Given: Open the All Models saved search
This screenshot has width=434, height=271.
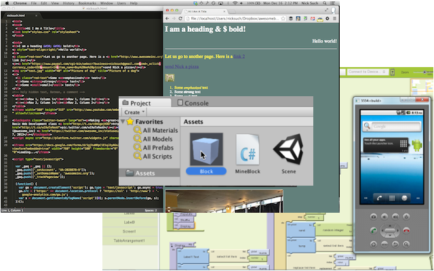Looking at the screenshot, I should 153,139.
